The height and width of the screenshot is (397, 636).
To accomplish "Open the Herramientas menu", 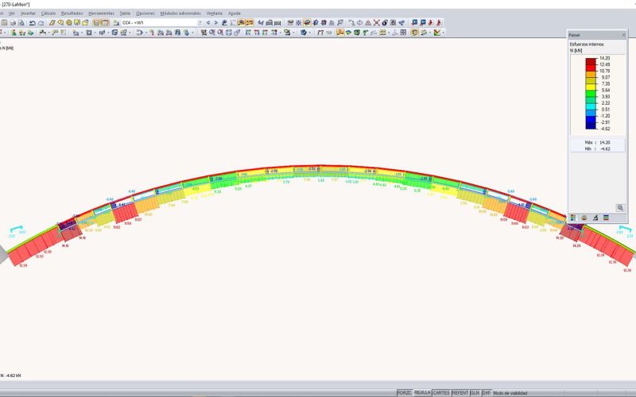I will pos(101,13).
